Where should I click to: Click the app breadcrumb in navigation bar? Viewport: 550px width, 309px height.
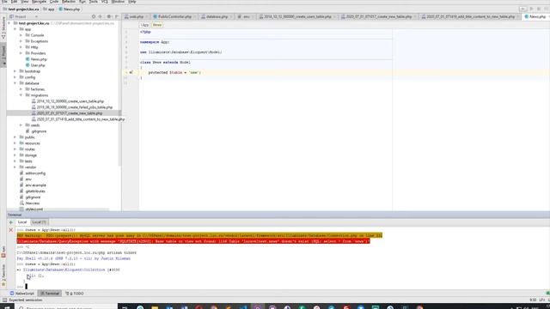coord(49,9)
